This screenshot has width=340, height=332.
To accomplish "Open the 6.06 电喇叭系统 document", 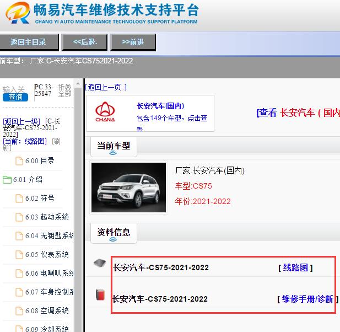I will tap(50, 273).
